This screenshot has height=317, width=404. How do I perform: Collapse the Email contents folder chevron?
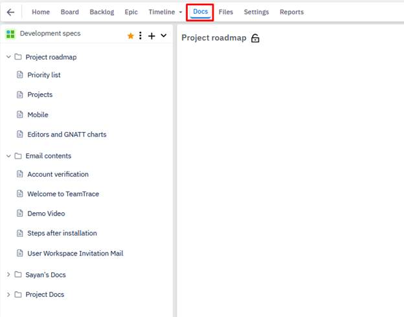click(x=8, y=156)
